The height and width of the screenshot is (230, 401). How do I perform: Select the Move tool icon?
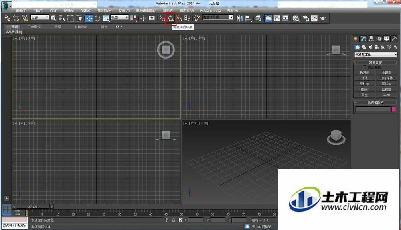click(89, 18)
